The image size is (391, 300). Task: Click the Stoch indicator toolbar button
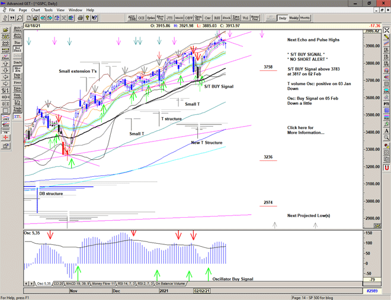click(x=226, y=18)
